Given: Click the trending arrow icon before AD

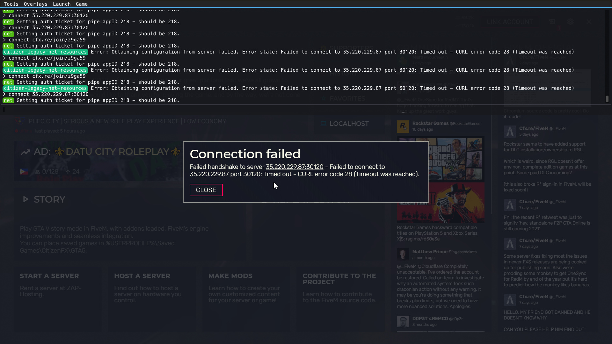Looking at the screenshot, I should (x=25, y=152).
